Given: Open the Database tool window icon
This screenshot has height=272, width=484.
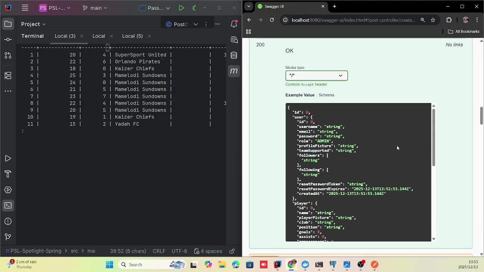Looking at the screenshot, I should tap(234, 56).
